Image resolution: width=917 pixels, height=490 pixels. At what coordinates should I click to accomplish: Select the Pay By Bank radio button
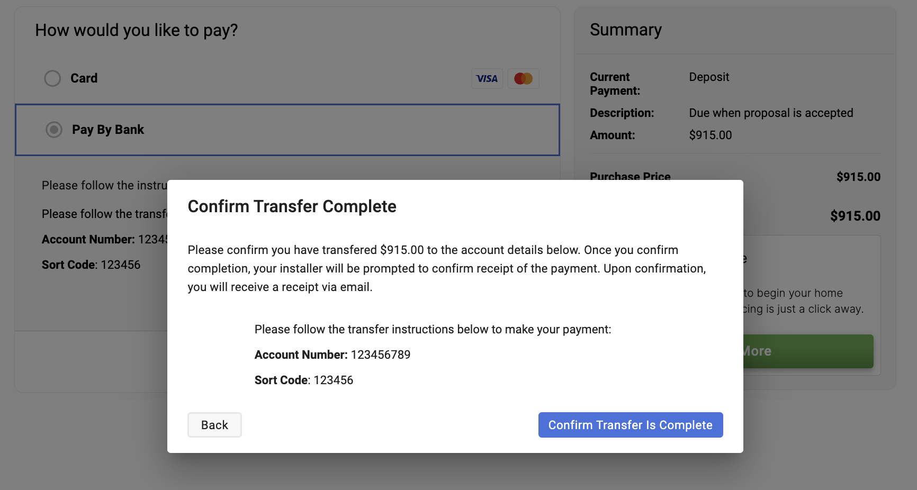(x=54, y=130)
